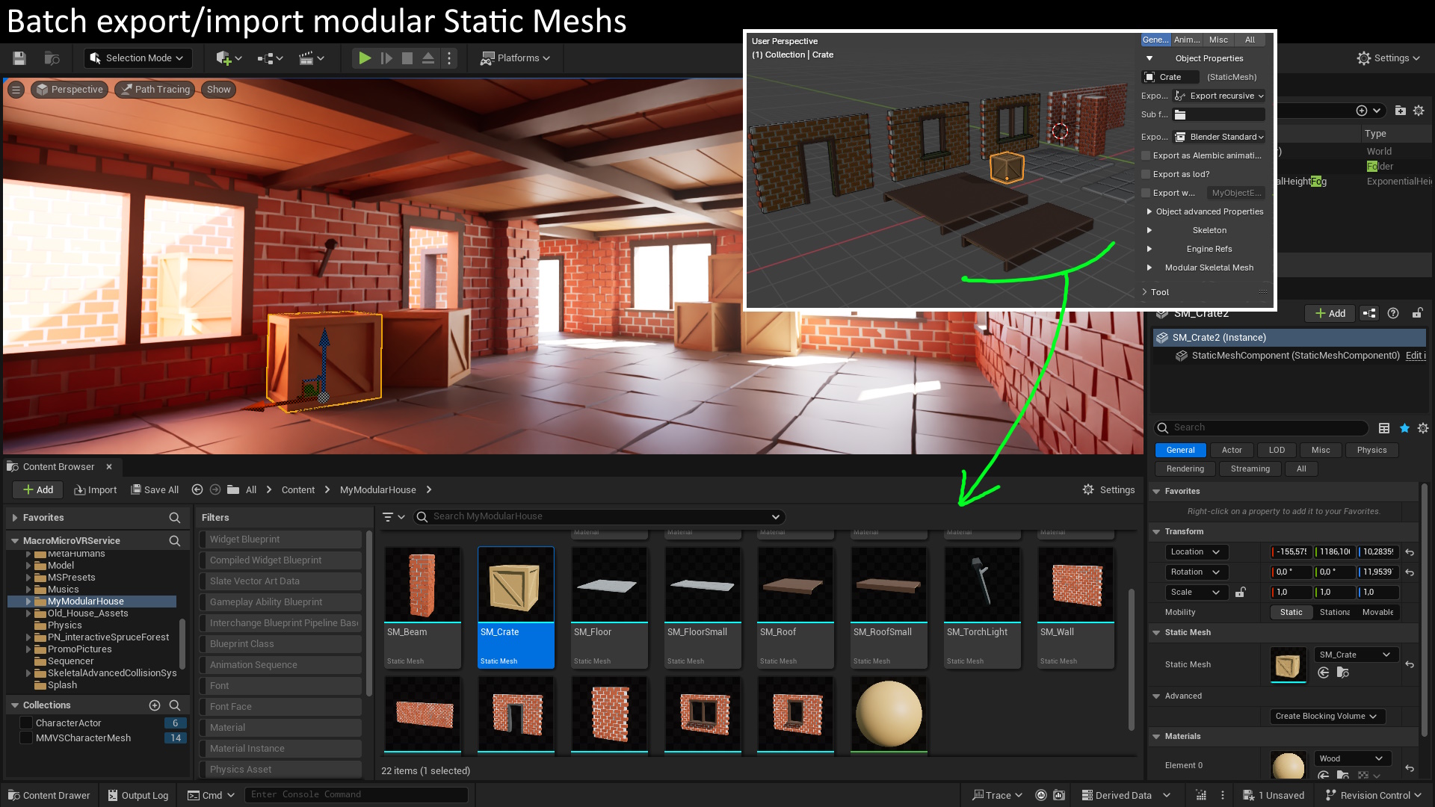Screen dimensions: 1435x807
Task: Open the filter options icon by search
Action: point(393,517)
